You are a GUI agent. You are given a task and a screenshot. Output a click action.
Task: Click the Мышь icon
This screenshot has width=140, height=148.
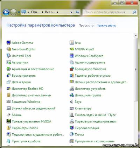click(x=8, y=115)
